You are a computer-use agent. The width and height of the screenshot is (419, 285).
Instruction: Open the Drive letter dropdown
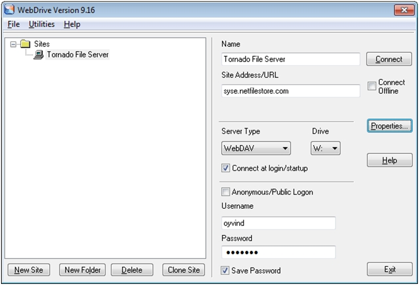click(x=325, y=148)
